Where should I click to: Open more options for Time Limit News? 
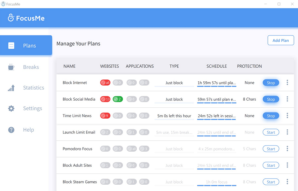coord(287,116)
